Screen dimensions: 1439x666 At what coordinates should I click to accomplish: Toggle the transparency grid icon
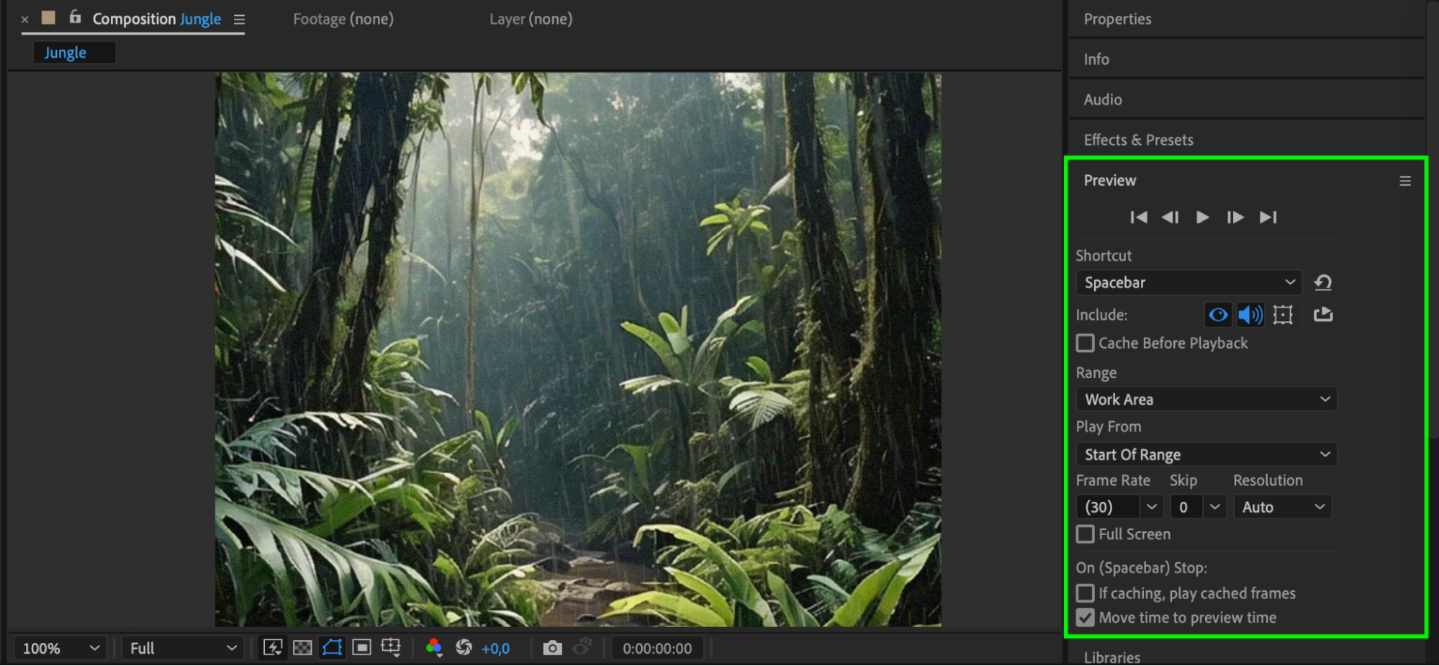point(302,648)
